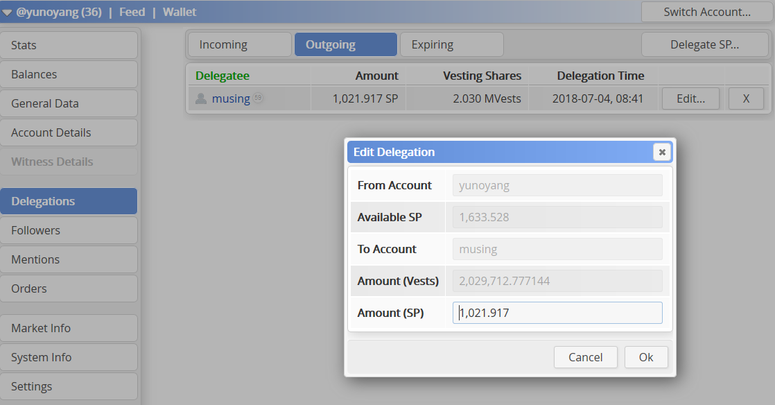Screen dimensions: 775x405
Task: Switch to the Incoming delegations tab
Action: [x=239, y=44]
